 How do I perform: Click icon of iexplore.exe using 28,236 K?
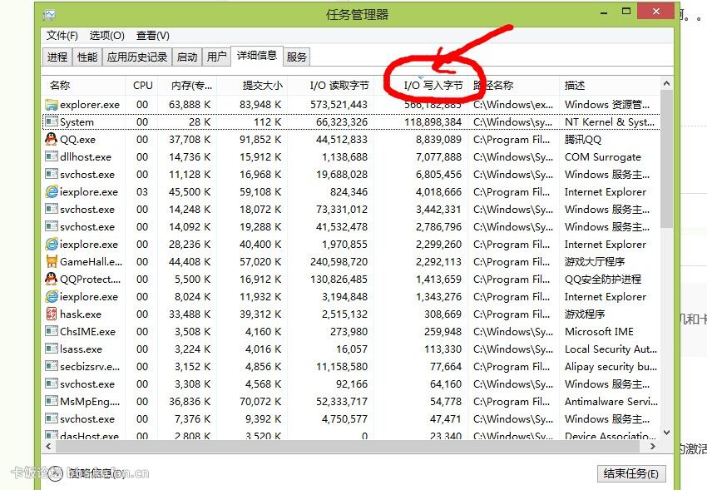(x=52, y=245)
